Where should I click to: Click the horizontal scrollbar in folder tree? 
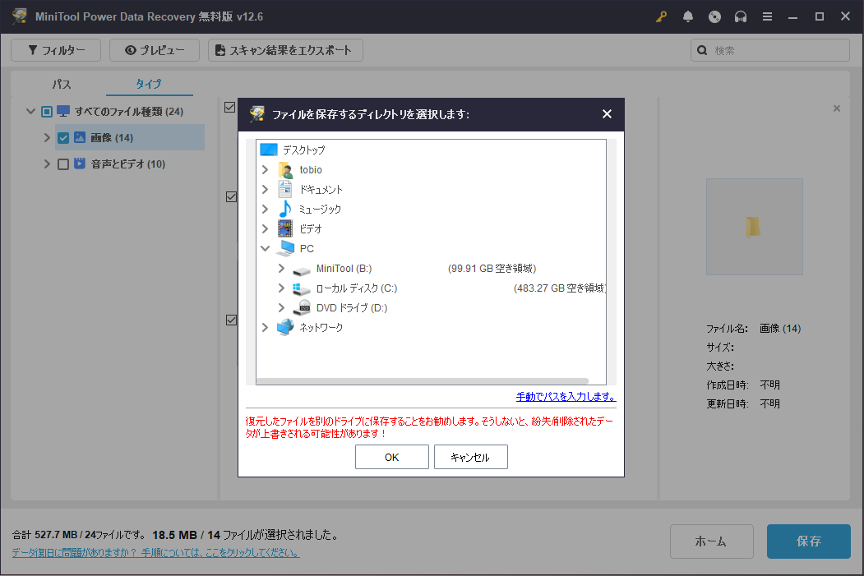(423, 381)
